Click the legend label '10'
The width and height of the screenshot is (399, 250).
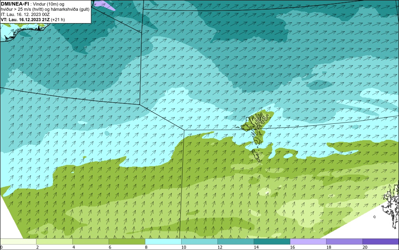pos(184,247)
